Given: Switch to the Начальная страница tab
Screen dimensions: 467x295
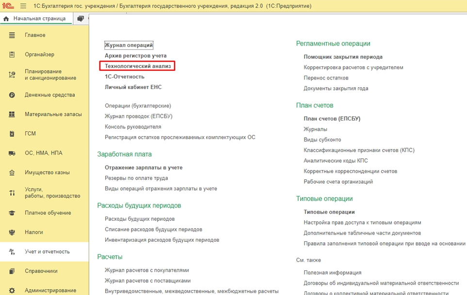Looking at the screenshot, I should pos(39,18).
